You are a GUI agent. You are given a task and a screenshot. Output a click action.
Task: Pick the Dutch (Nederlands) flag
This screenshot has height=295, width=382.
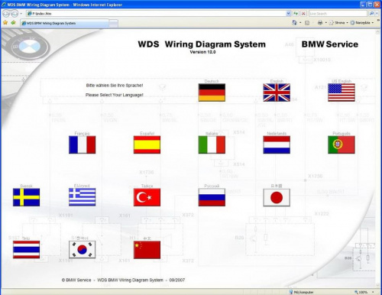pos(277,144)
